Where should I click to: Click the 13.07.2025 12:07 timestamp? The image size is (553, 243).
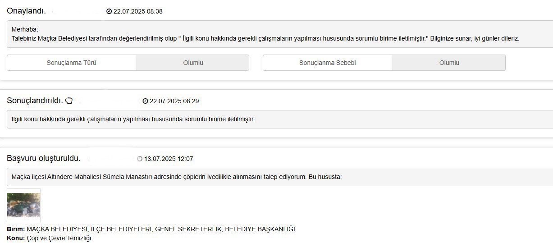click(169, 159)
